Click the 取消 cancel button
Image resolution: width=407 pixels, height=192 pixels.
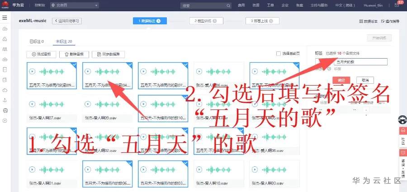click(365, 80)
